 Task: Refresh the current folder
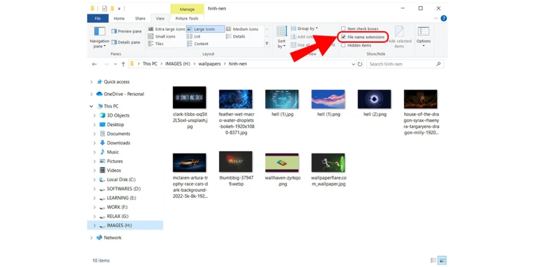[x=360, y=64]
